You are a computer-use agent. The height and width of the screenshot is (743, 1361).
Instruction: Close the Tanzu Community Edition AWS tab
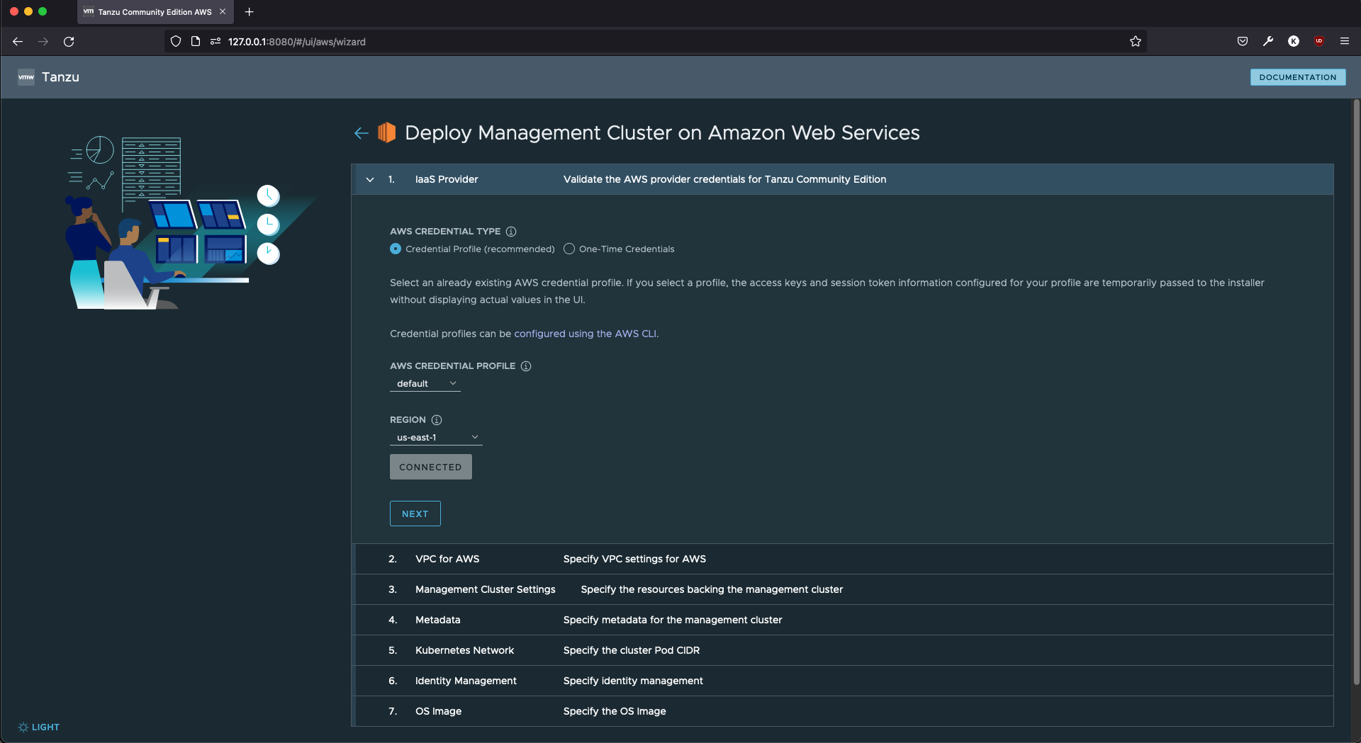[223, 12]
